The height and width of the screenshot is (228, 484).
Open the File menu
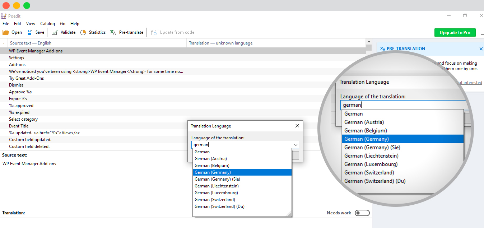coord(6,24)
